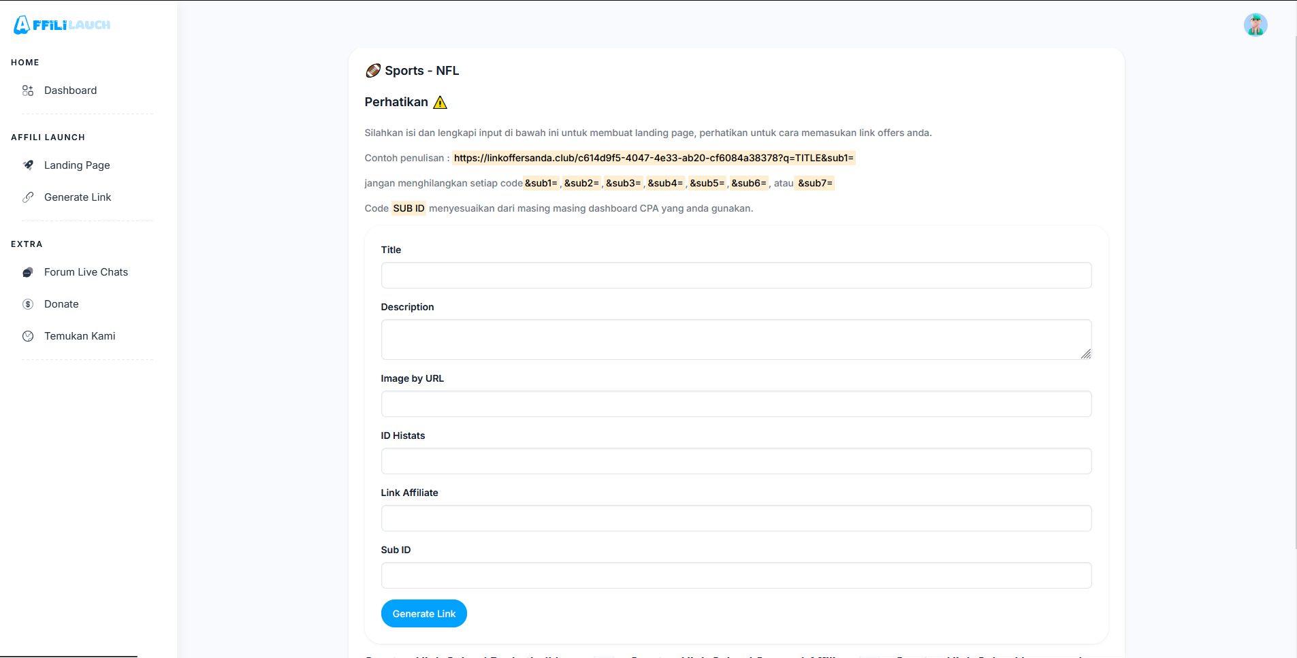
Task: Click the ID Histats input box
Action: 736,461
